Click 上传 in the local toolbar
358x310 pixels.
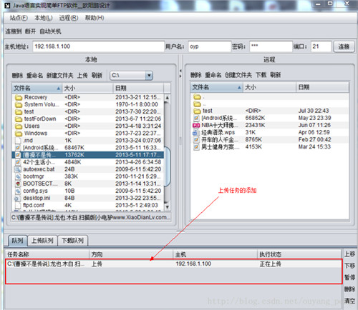coord(82,76)
